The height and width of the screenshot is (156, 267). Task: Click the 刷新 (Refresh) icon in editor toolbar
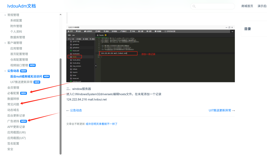(98, 31)
